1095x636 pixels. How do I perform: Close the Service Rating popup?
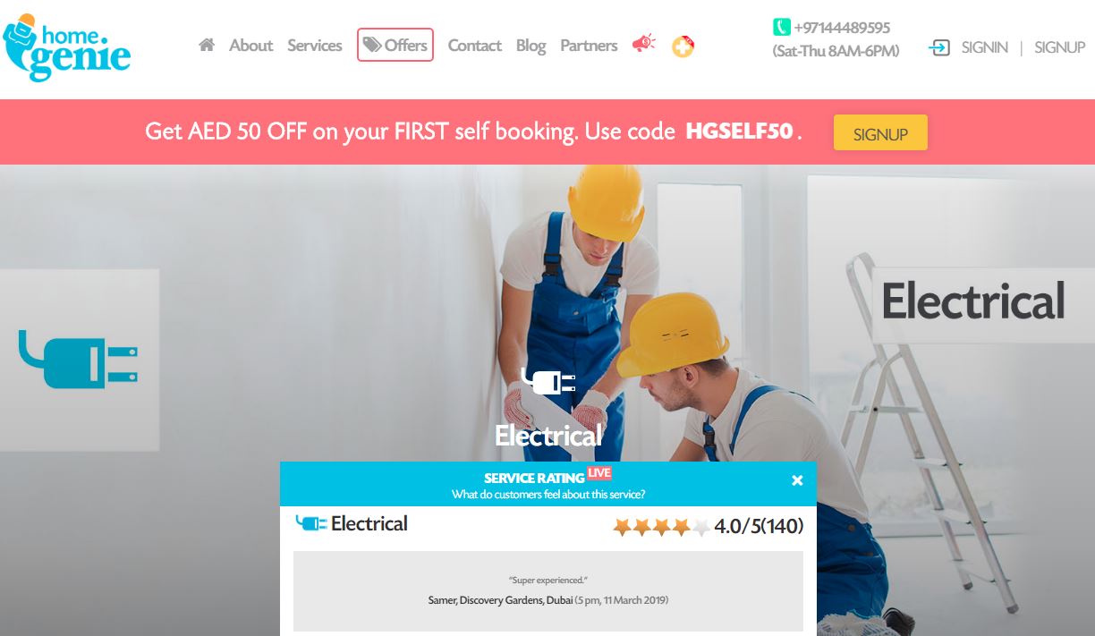(x=797, y=480)
